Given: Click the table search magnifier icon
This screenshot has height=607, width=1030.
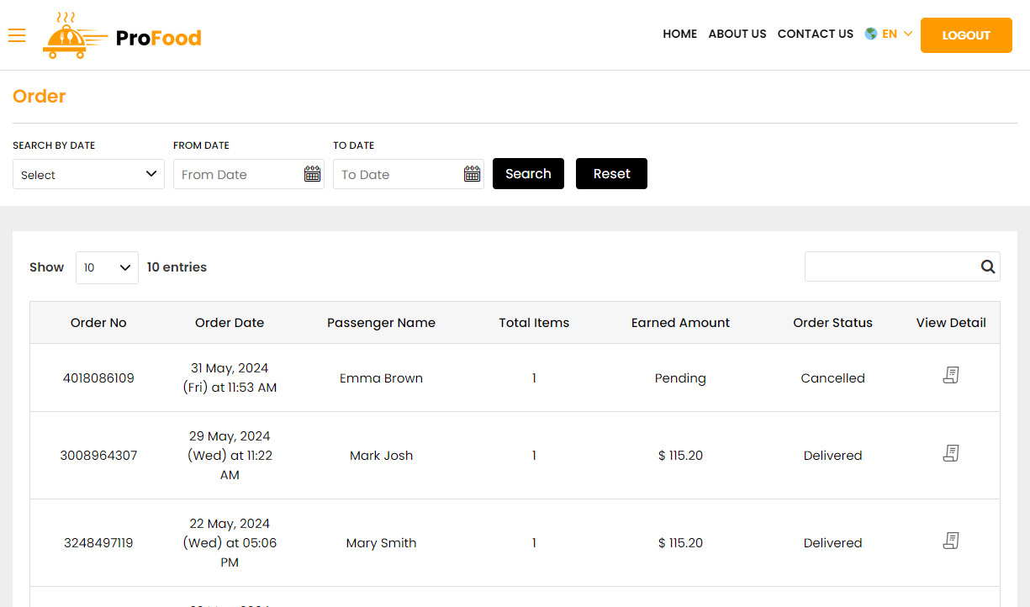Looking at the screenshot, I should tap(988, 267).
